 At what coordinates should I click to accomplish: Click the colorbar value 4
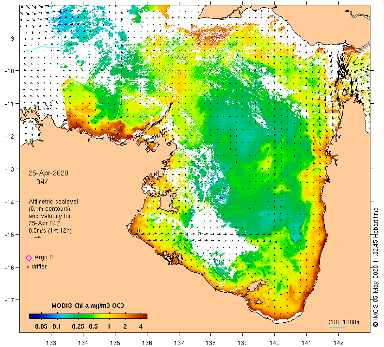pyautogui.click(x=141, y=327)
